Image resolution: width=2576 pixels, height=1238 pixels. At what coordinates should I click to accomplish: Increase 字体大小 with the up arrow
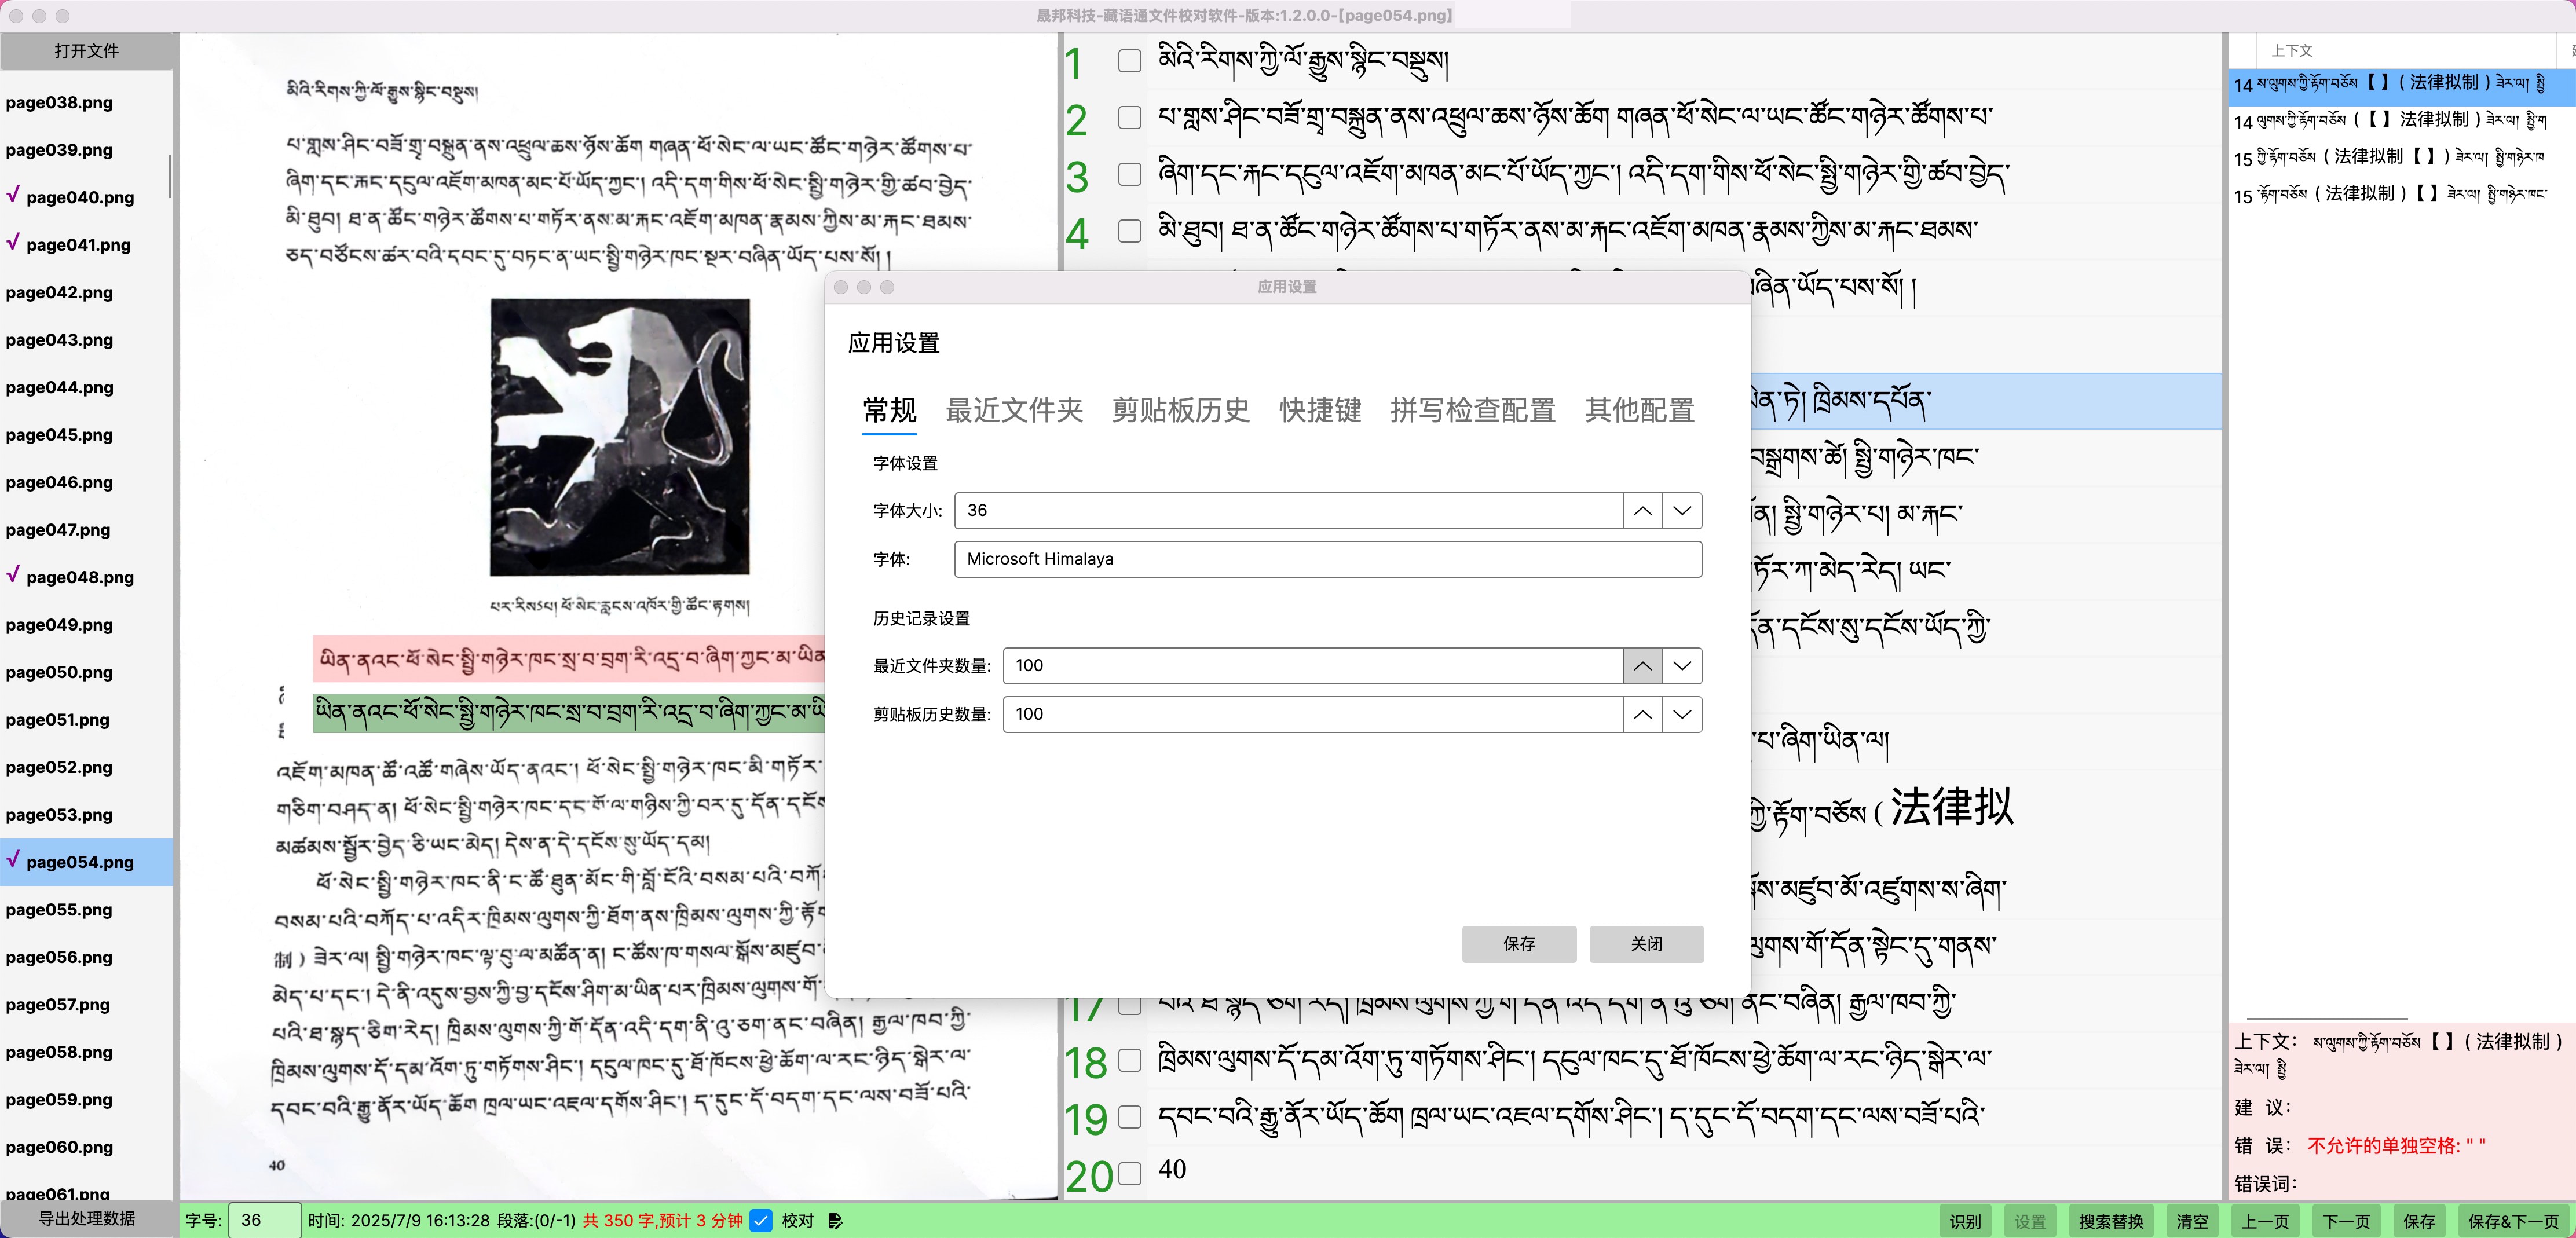coord(1642,511)
